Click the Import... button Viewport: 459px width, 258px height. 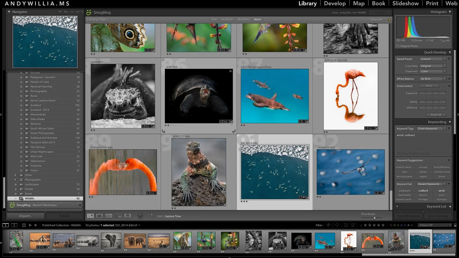26,216
